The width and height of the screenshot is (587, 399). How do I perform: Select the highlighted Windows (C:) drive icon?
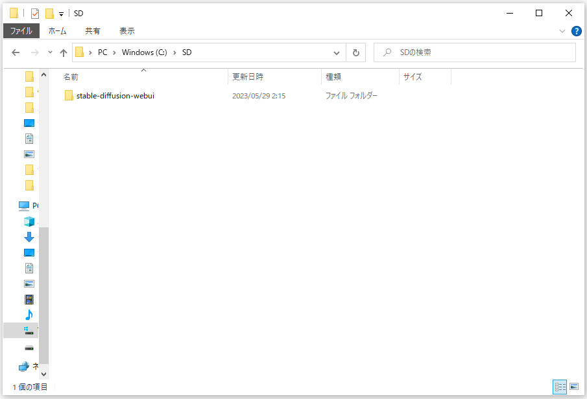(29, 331)
